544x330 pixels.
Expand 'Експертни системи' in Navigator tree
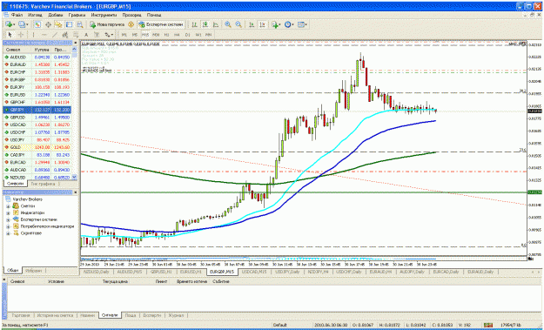pyautogui.click(x=8, y=219)
